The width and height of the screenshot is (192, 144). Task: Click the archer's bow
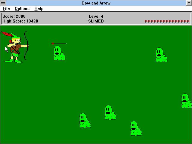click(26, 46)
